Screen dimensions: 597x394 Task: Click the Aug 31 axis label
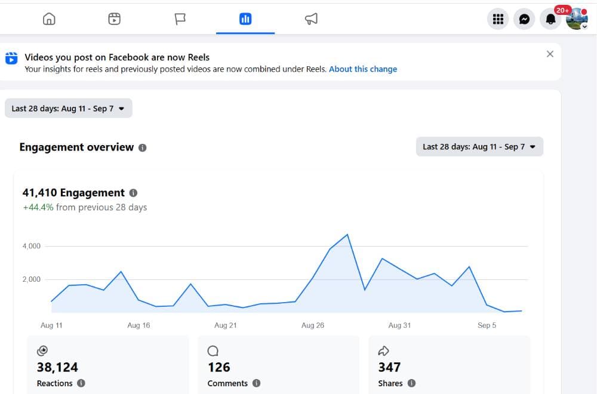399,325
